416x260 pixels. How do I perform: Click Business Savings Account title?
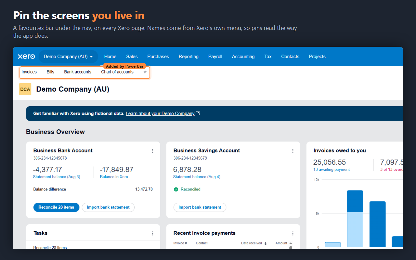point(207,150)
